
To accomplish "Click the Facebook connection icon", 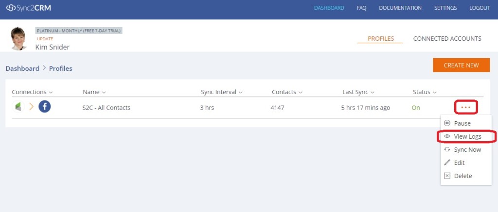I will [x=45, y=107].
